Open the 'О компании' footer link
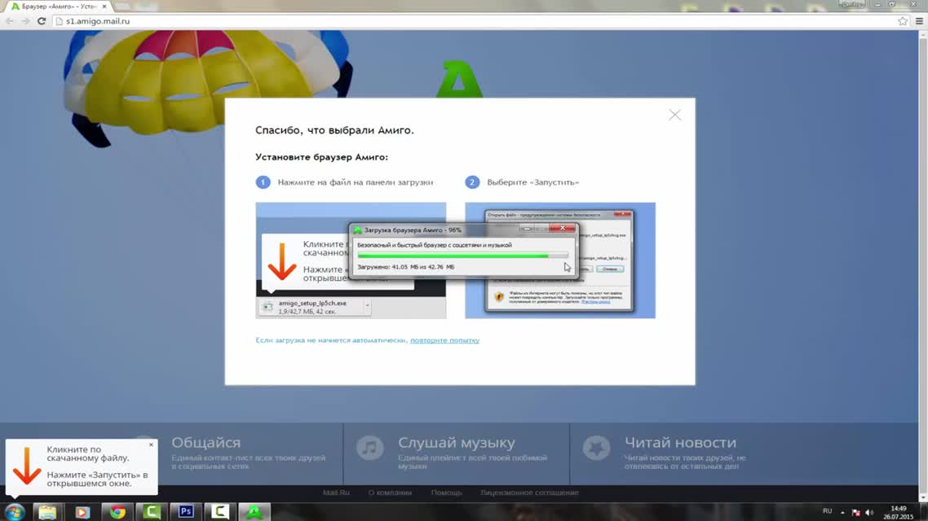The height and width of the screenshot is (521, 928). pyautogui.click(x=390, y=493)
